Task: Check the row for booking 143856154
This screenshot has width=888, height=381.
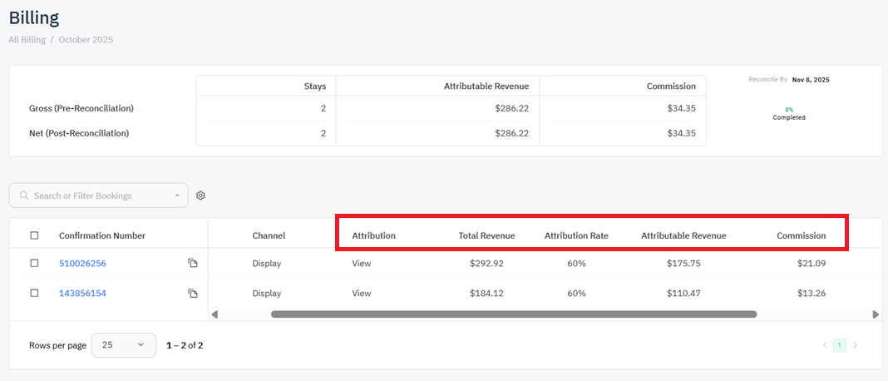Action: point(34,294)
